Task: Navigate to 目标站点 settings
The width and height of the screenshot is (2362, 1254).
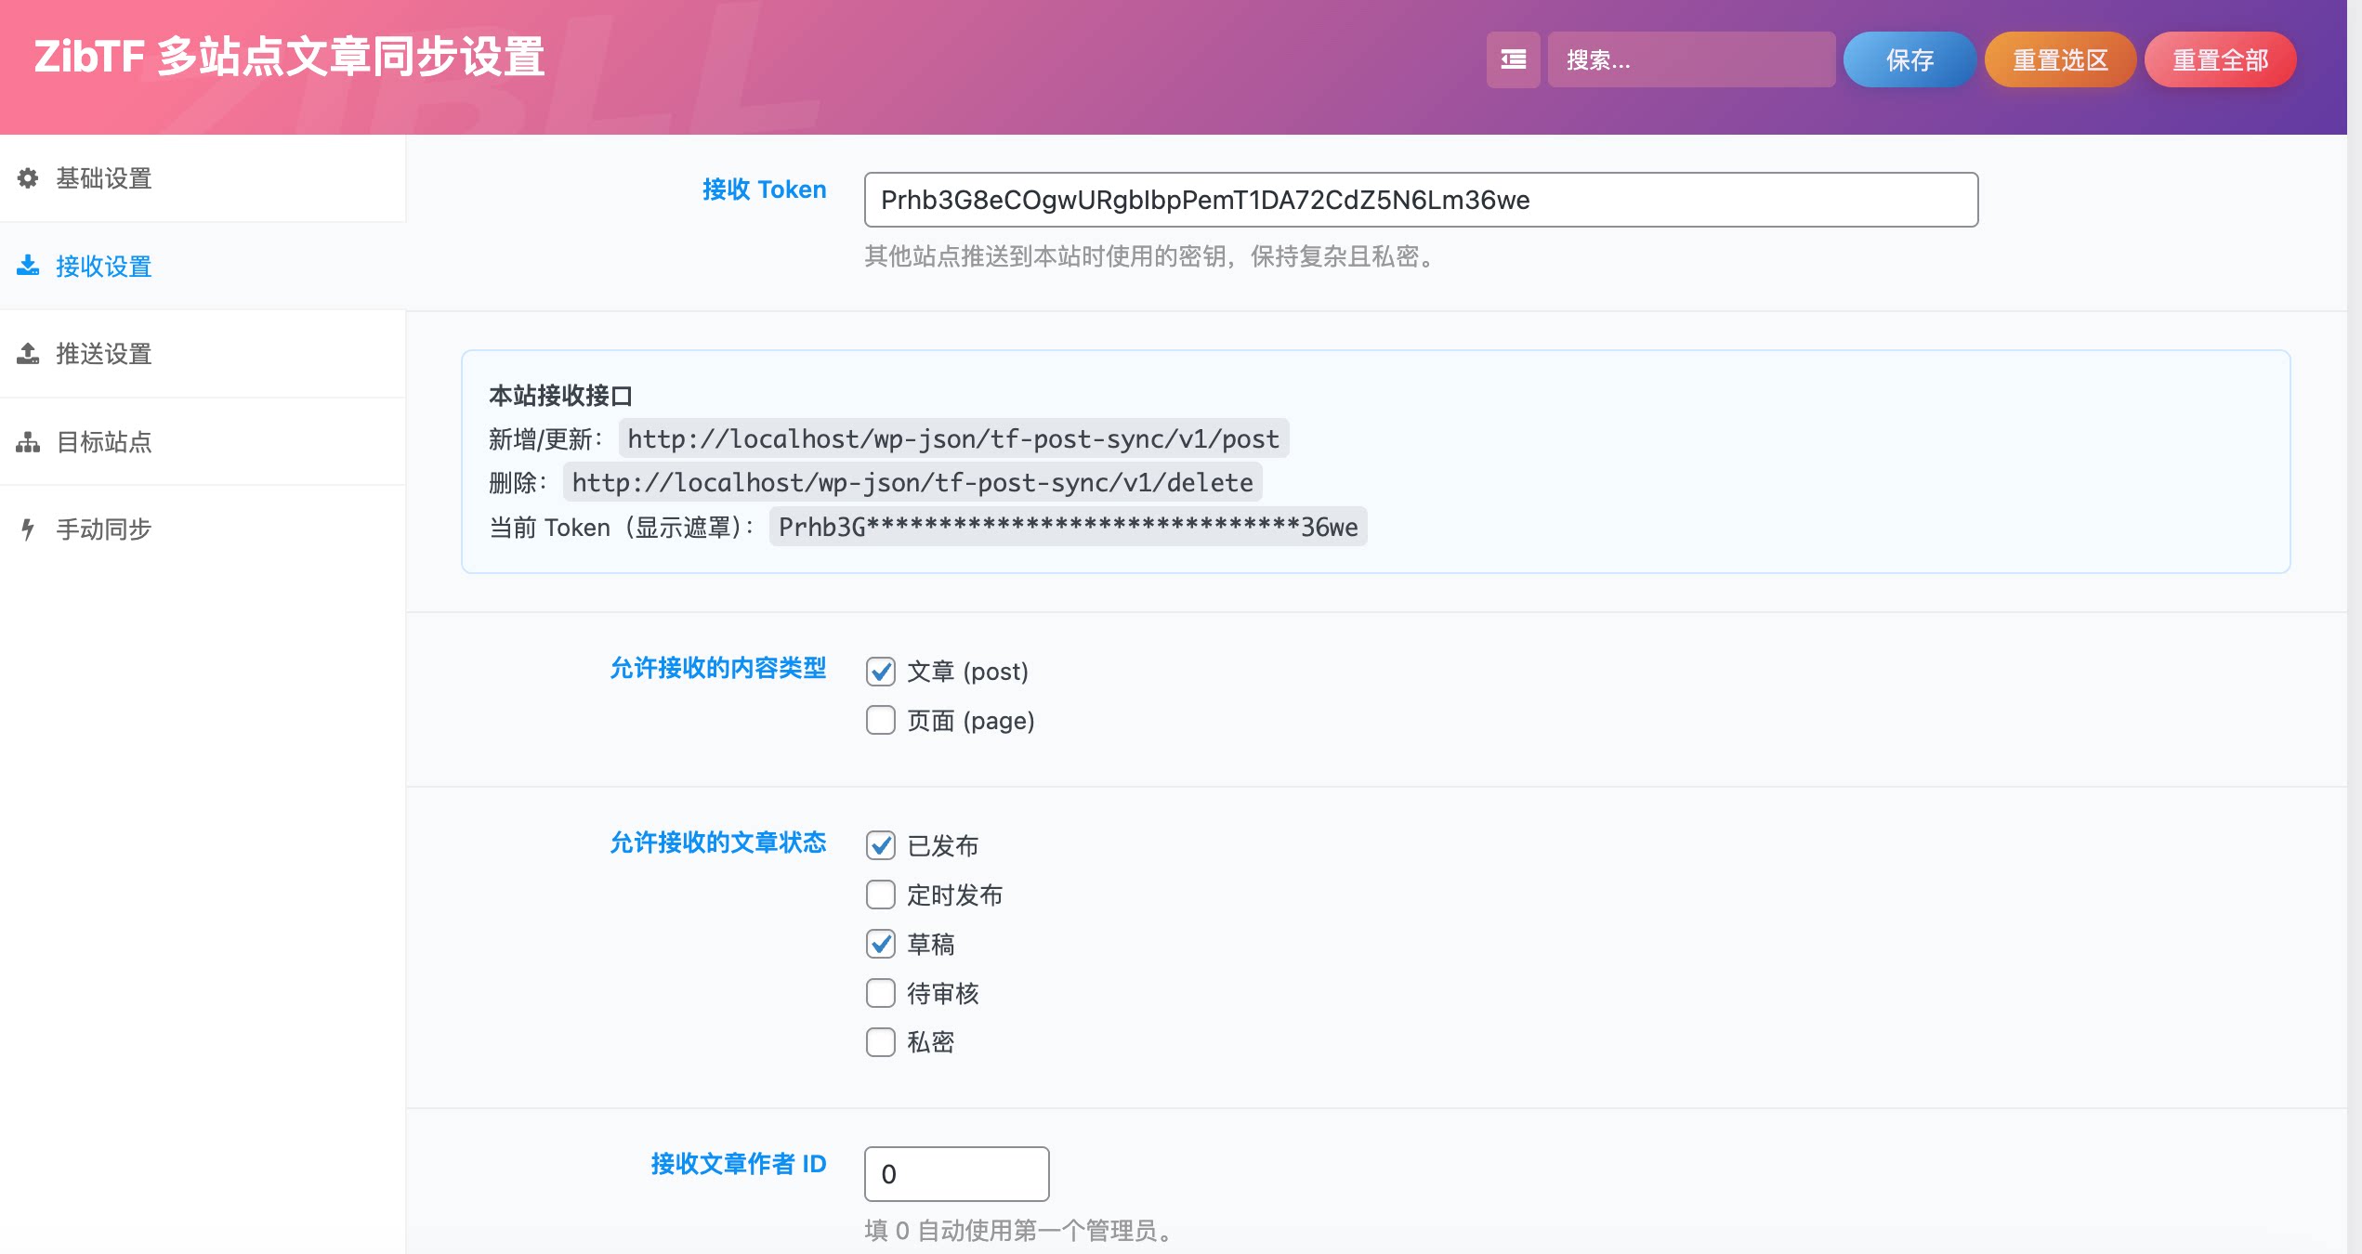Action: (x=102, y=441)
